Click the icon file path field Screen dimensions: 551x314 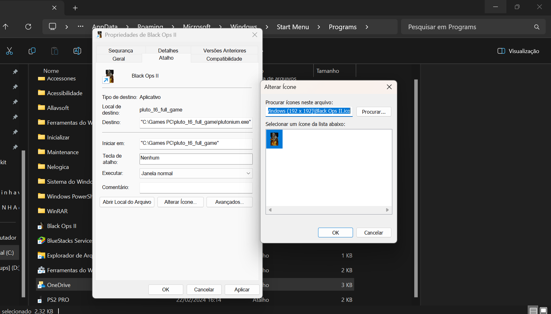(x=309, y=111)
